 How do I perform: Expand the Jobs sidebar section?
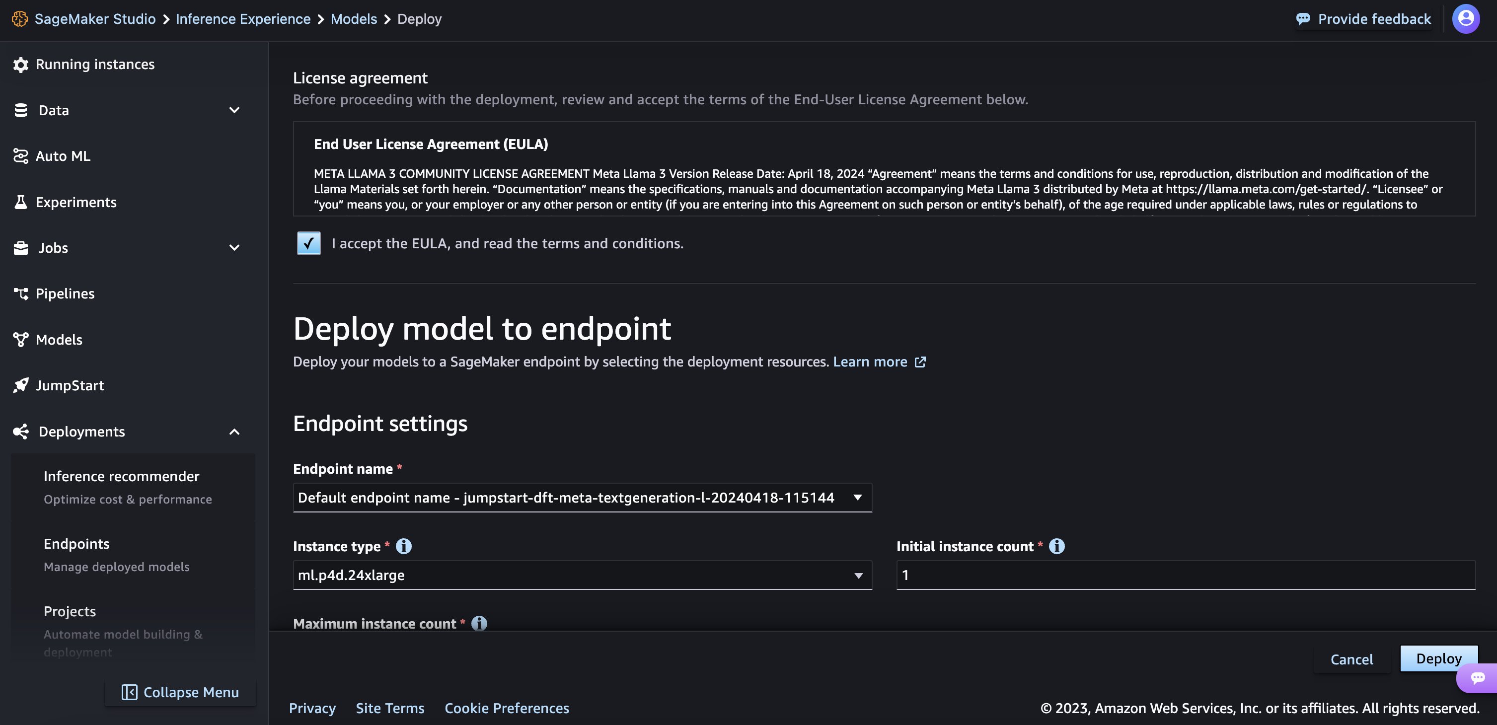pos(234,248)
